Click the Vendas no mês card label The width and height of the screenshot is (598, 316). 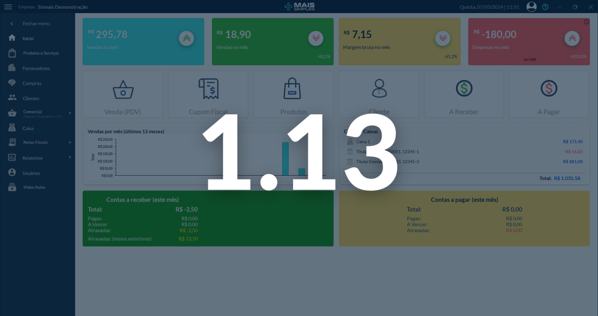pyautogui.click(x=232, y=47)
